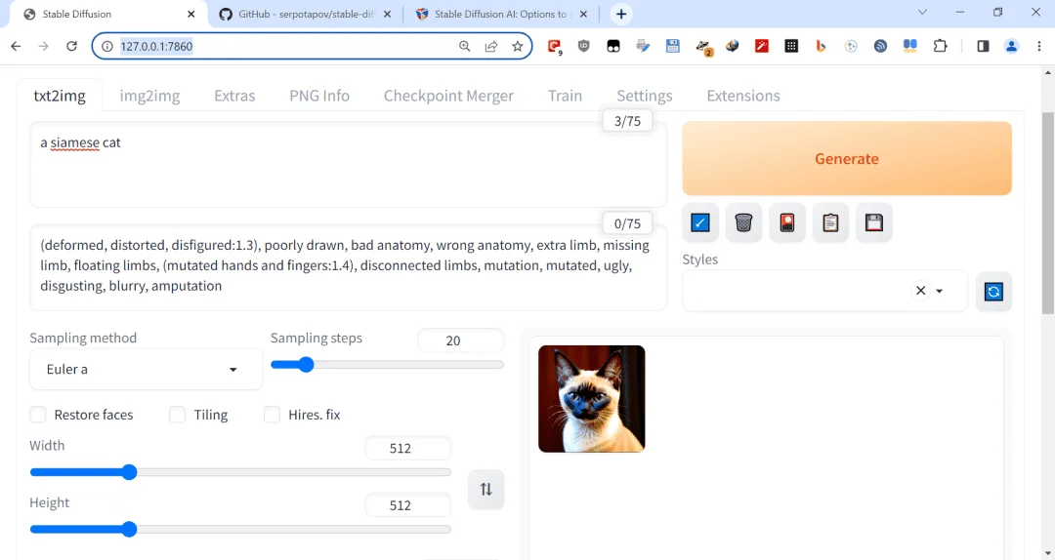Select the txt2img tab
The width and height of the screenshot is (1055, 560).
60,96
